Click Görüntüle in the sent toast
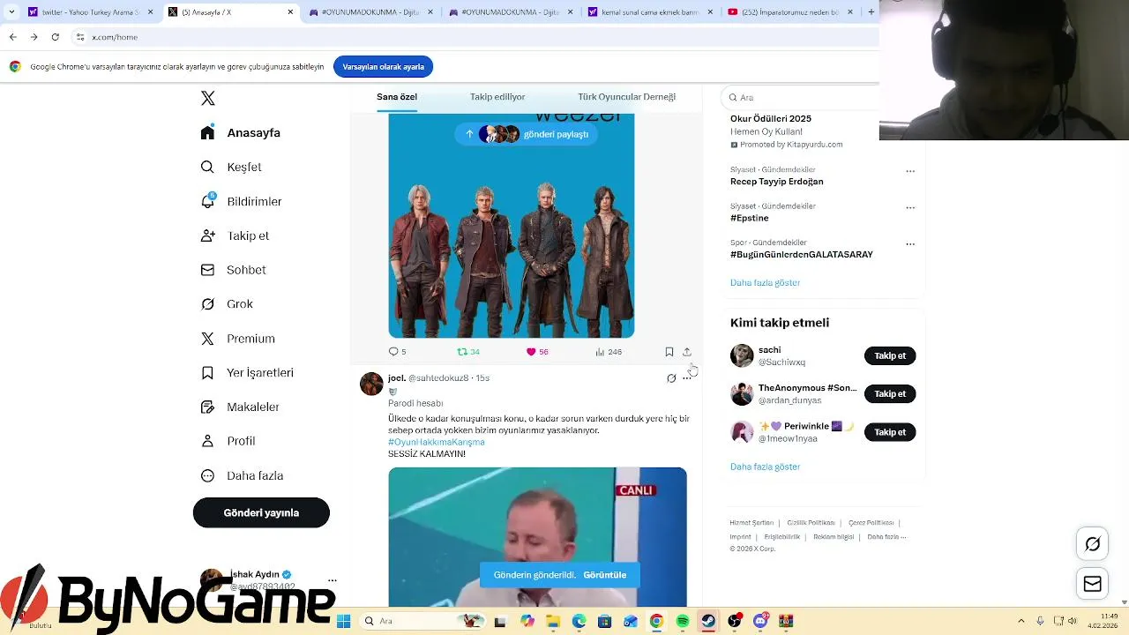 pos(604,575)
